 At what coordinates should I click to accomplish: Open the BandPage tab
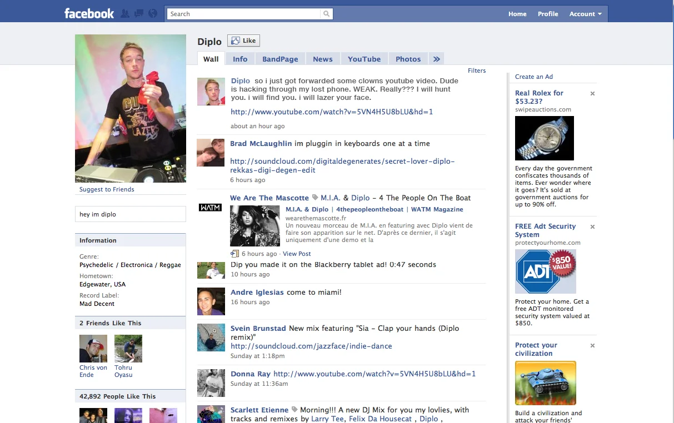280,59
